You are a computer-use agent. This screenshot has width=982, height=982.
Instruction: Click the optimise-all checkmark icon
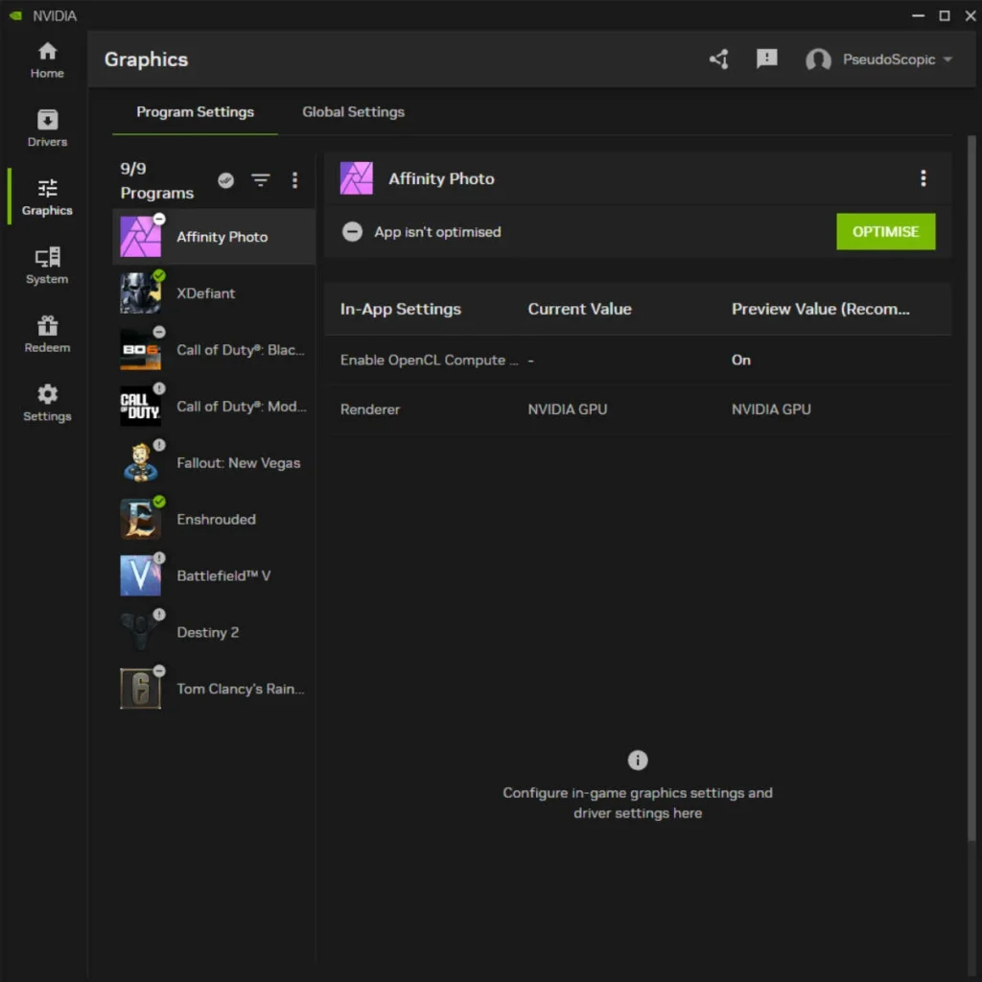226,180
